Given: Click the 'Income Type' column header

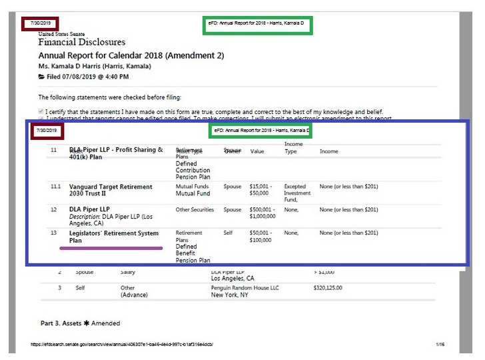Looking at the screenshot, I should click(294, 147).
